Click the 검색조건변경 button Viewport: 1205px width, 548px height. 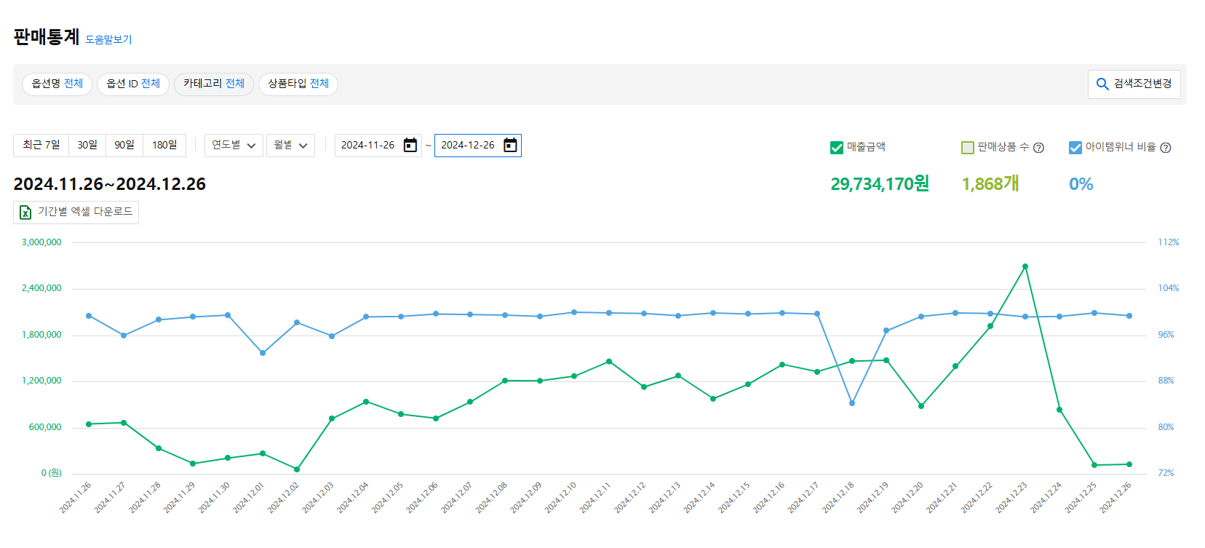1134,84
